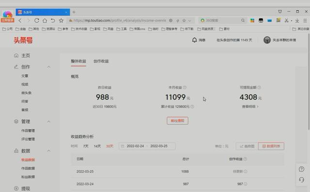Open the skin shirt icon in title bar
This screenshot has height=192, width=310.
[280, 12]
